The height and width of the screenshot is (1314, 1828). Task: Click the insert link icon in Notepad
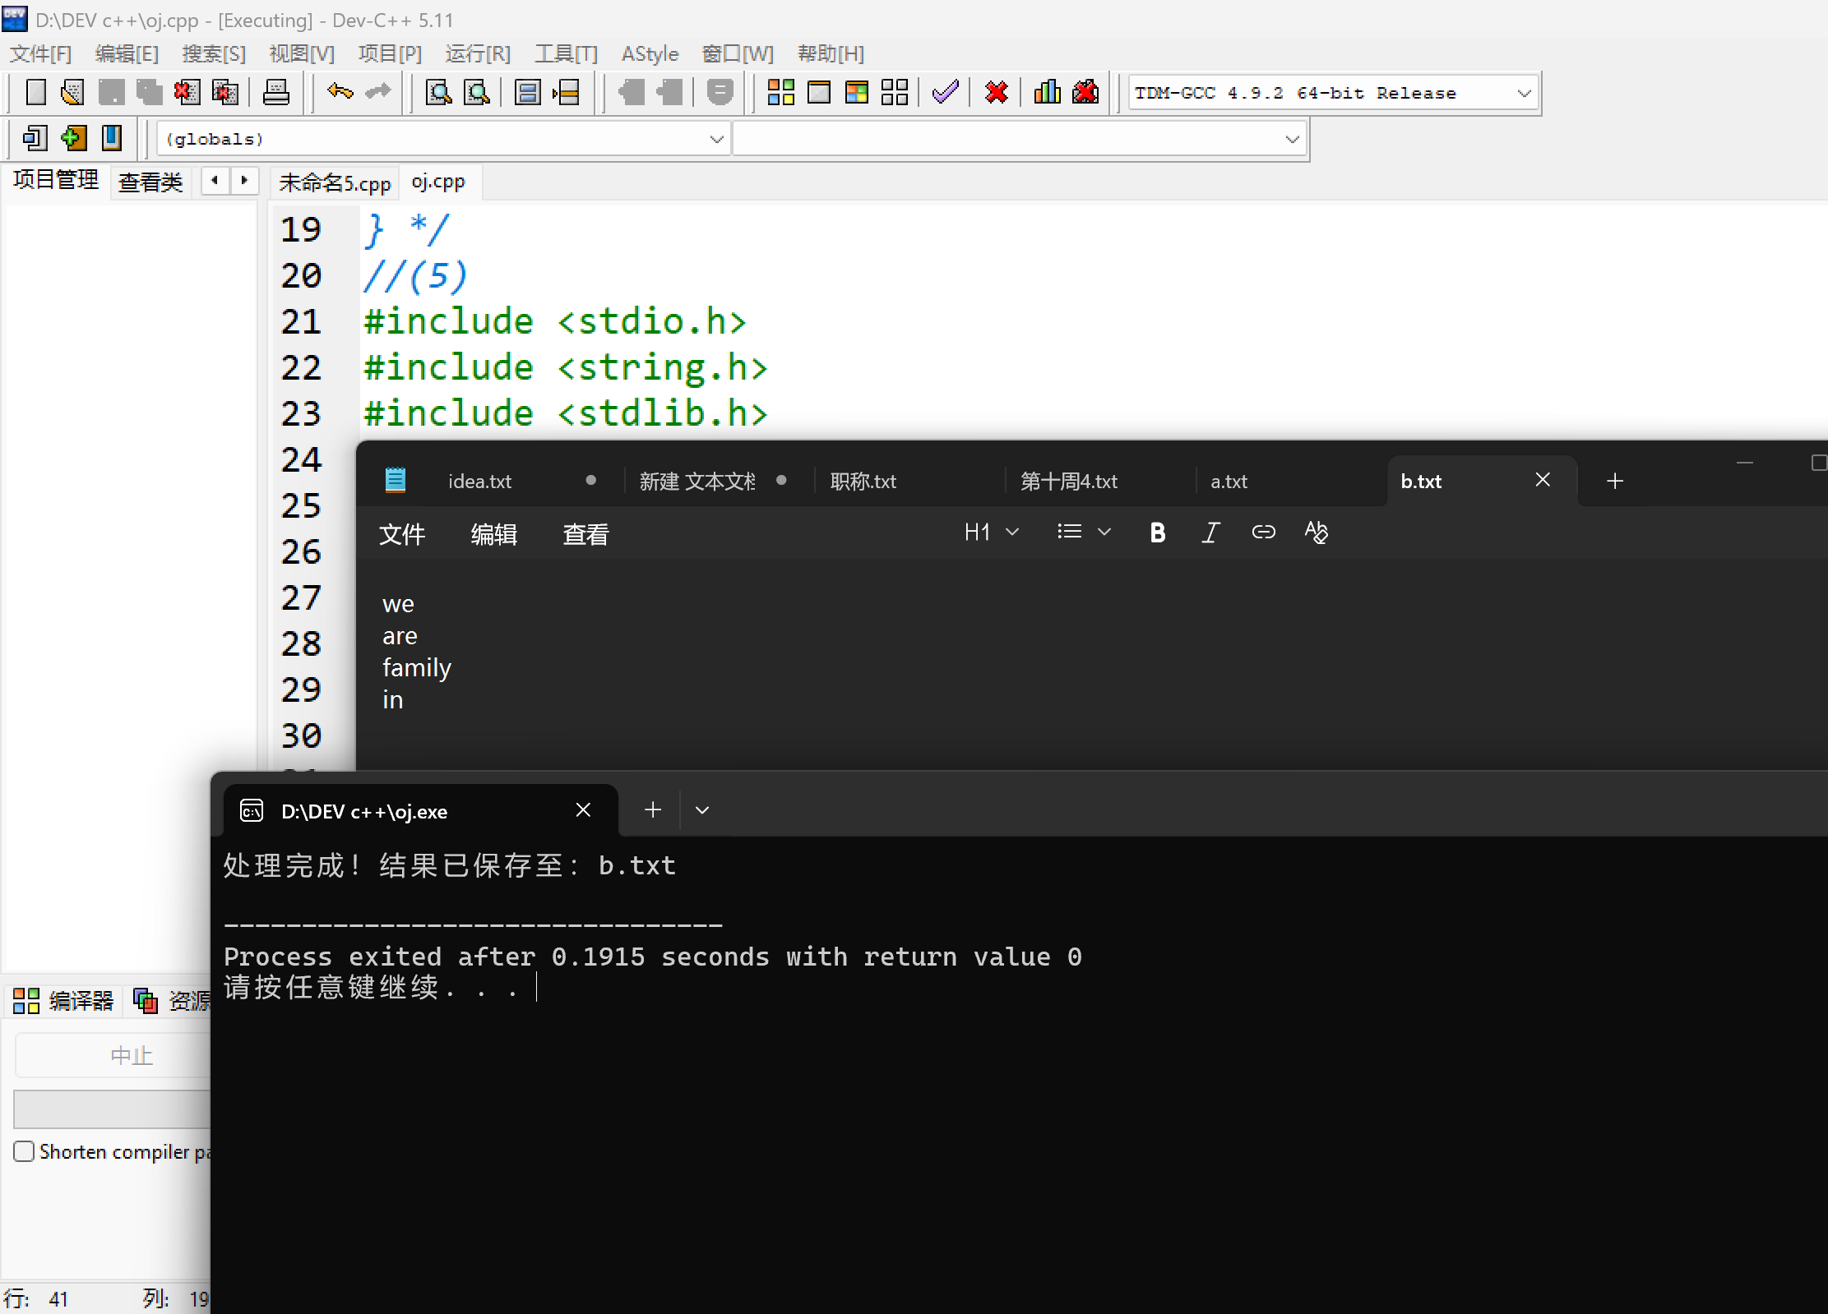[x=1263, y=533]
